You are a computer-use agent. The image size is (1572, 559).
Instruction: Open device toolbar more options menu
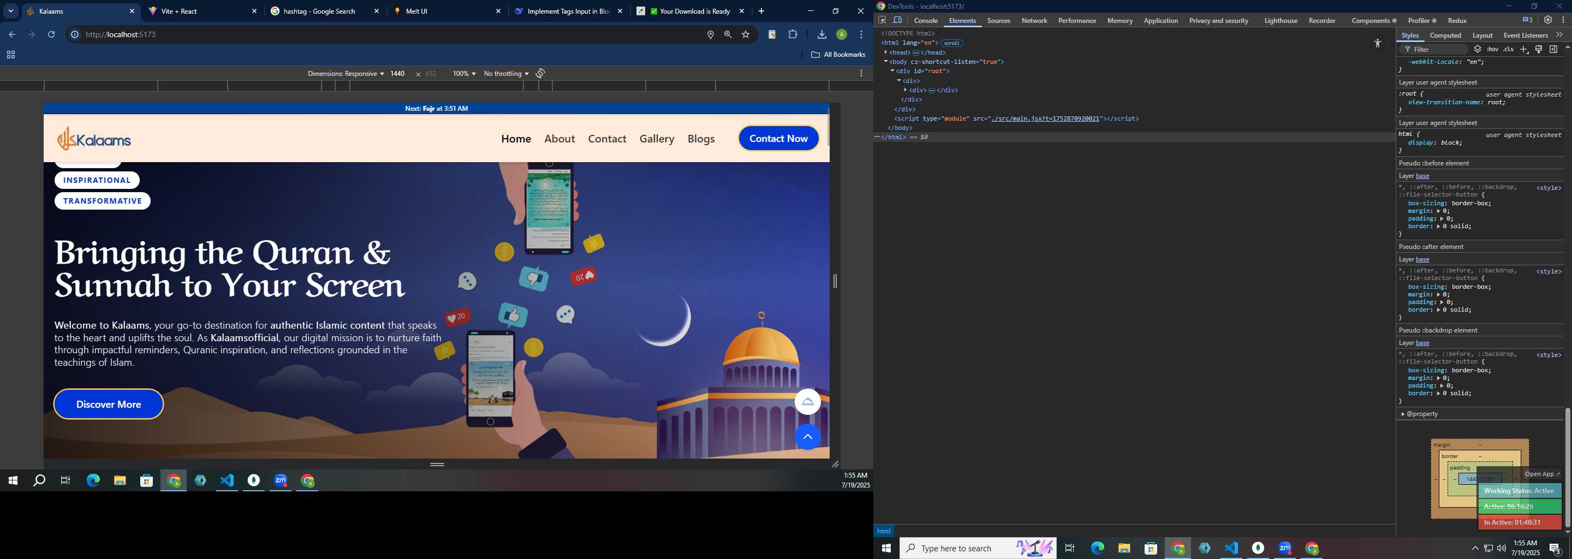[x=861, y=74]
